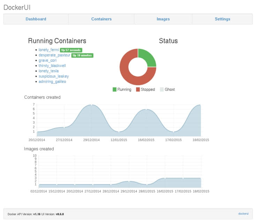Click the red Stopped legend swatch
The image size is (256, 224).
138,89
